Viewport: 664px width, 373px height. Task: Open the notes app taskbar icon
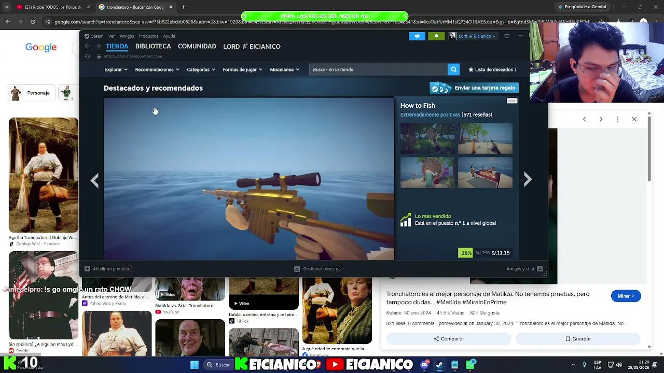click(454, 365)
